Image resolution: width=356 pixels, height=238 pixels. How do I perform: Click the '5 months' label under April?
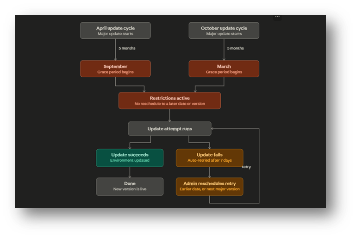pyautogui.click(x=127, y=48)
